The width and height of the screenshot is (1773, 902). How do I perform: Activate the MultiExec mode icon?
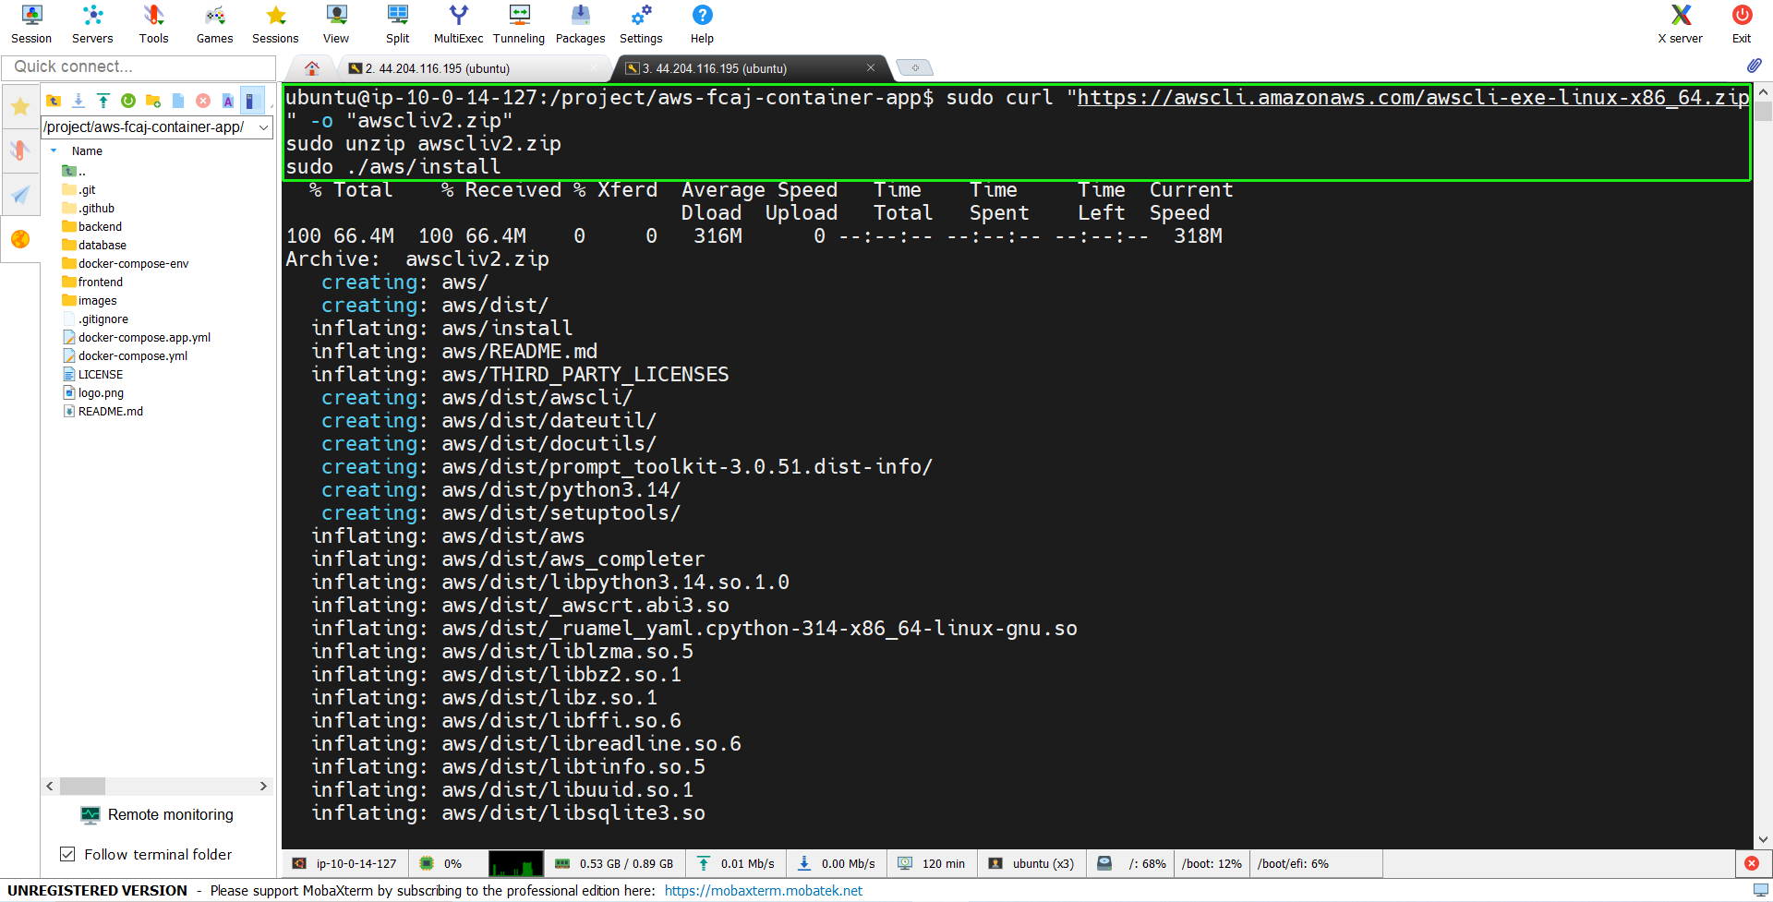point(458,24)
